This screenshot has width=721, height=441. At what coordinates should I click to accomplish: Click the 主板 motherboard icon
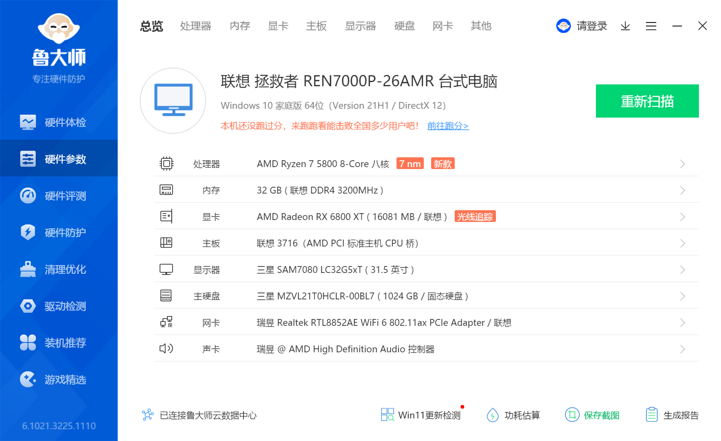(x=166, y=243)
